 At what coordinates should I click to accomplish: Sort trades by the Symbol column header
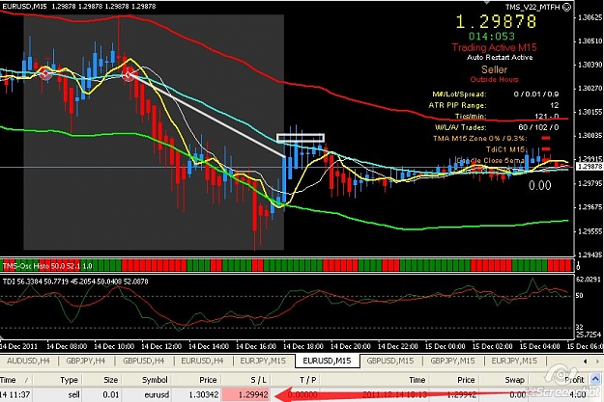(155, 380)
